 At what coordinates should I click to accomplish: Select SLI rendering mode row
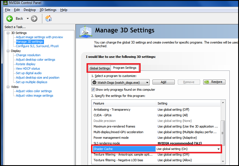pos(156,143)
